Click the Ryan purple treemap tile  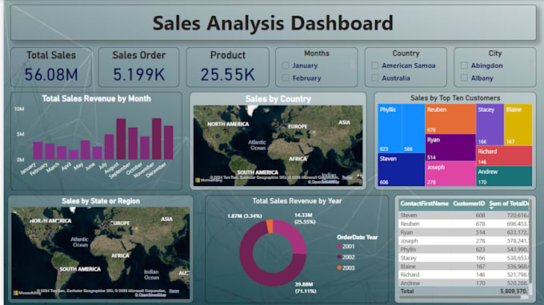click(x=450, y=148)
